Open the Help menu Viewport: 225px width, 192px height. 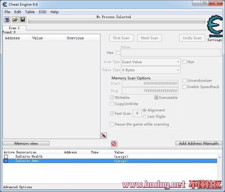(x=54, y=12)
